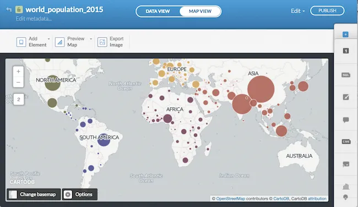Viewport: 358px width, 207px height.
Task: Click the South Africa population bubble
Action: (x=185, y=160)
